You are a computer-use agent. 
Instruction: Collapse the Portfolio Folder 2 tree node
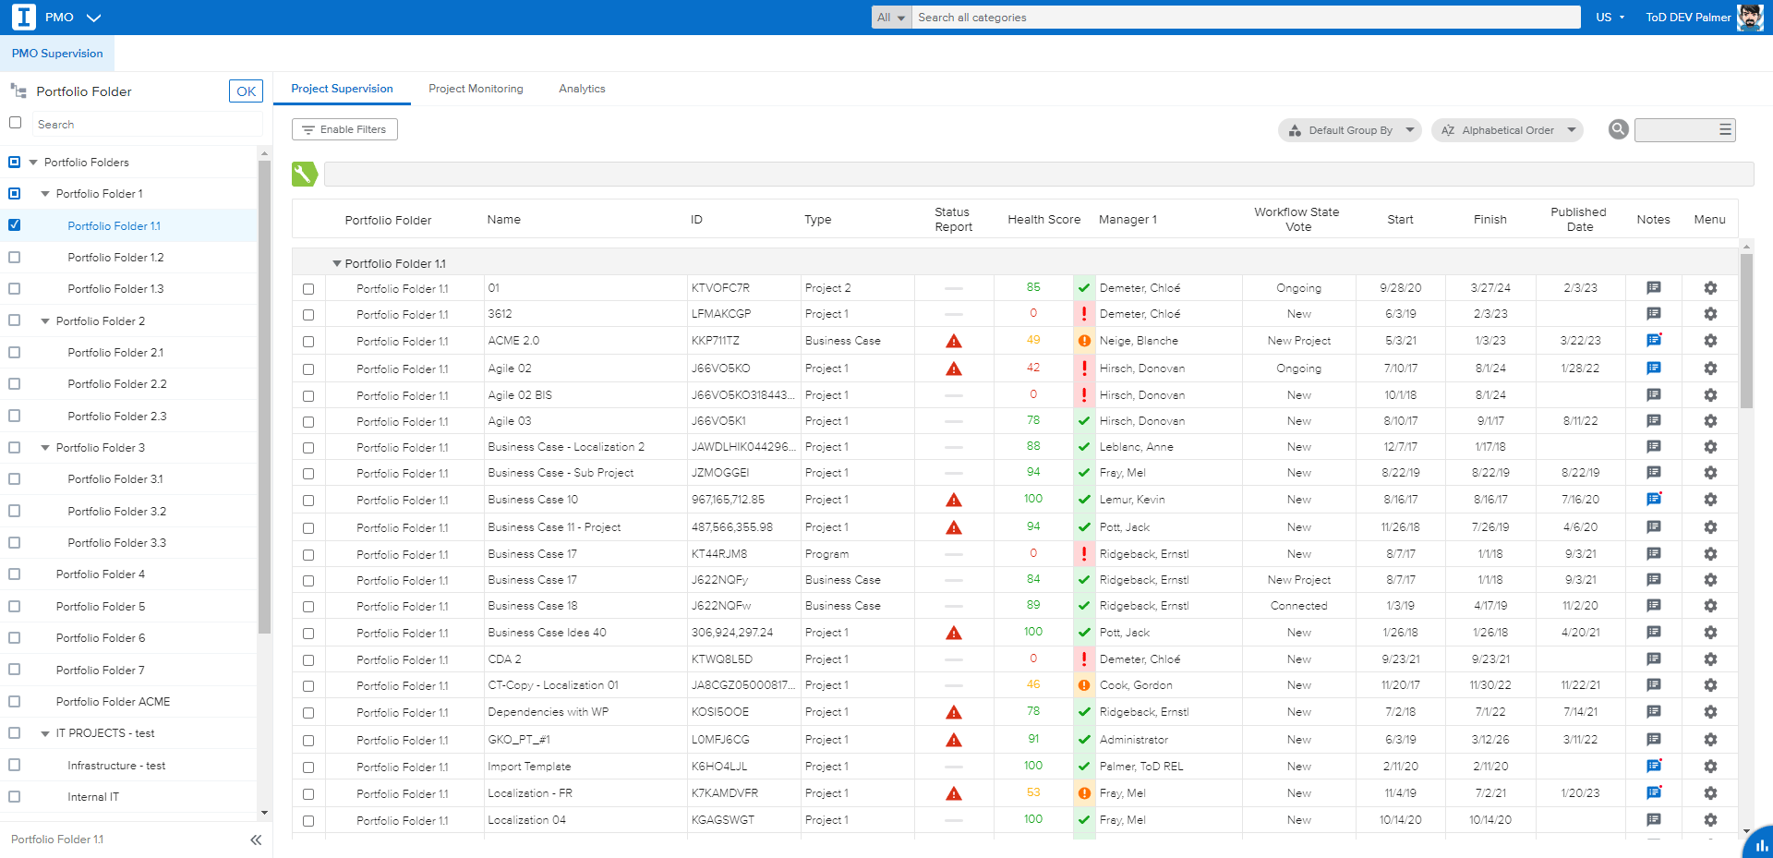pos(45,321)
